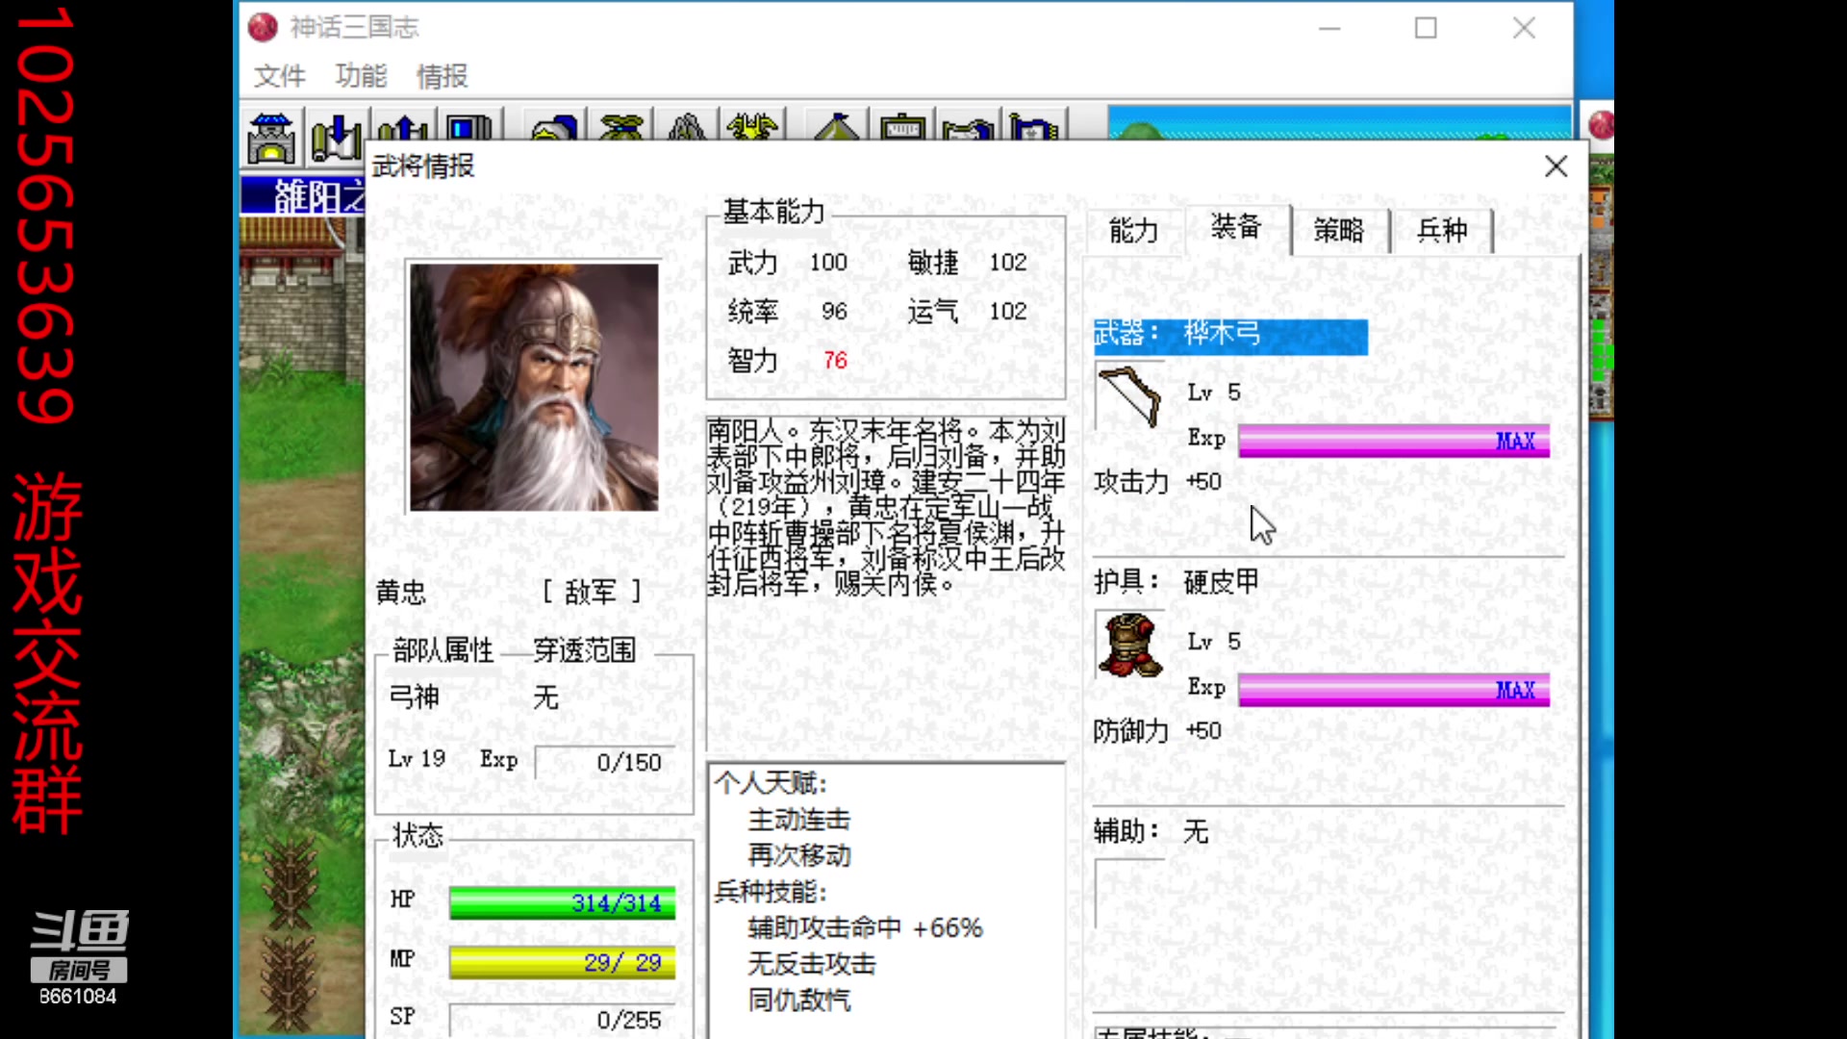The width and height of the screenshot is (1847, 1039).
Task: Click the yellow dragon toolbar icon
Action: click(752, 127)
